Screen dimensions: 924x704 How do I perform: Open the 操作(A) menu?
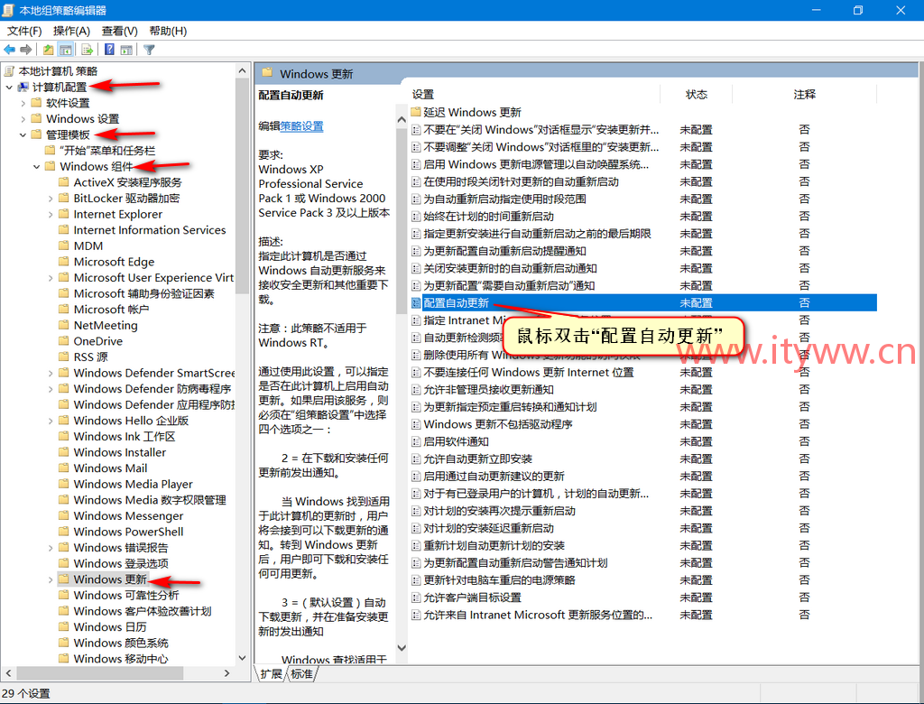point(71,31)
